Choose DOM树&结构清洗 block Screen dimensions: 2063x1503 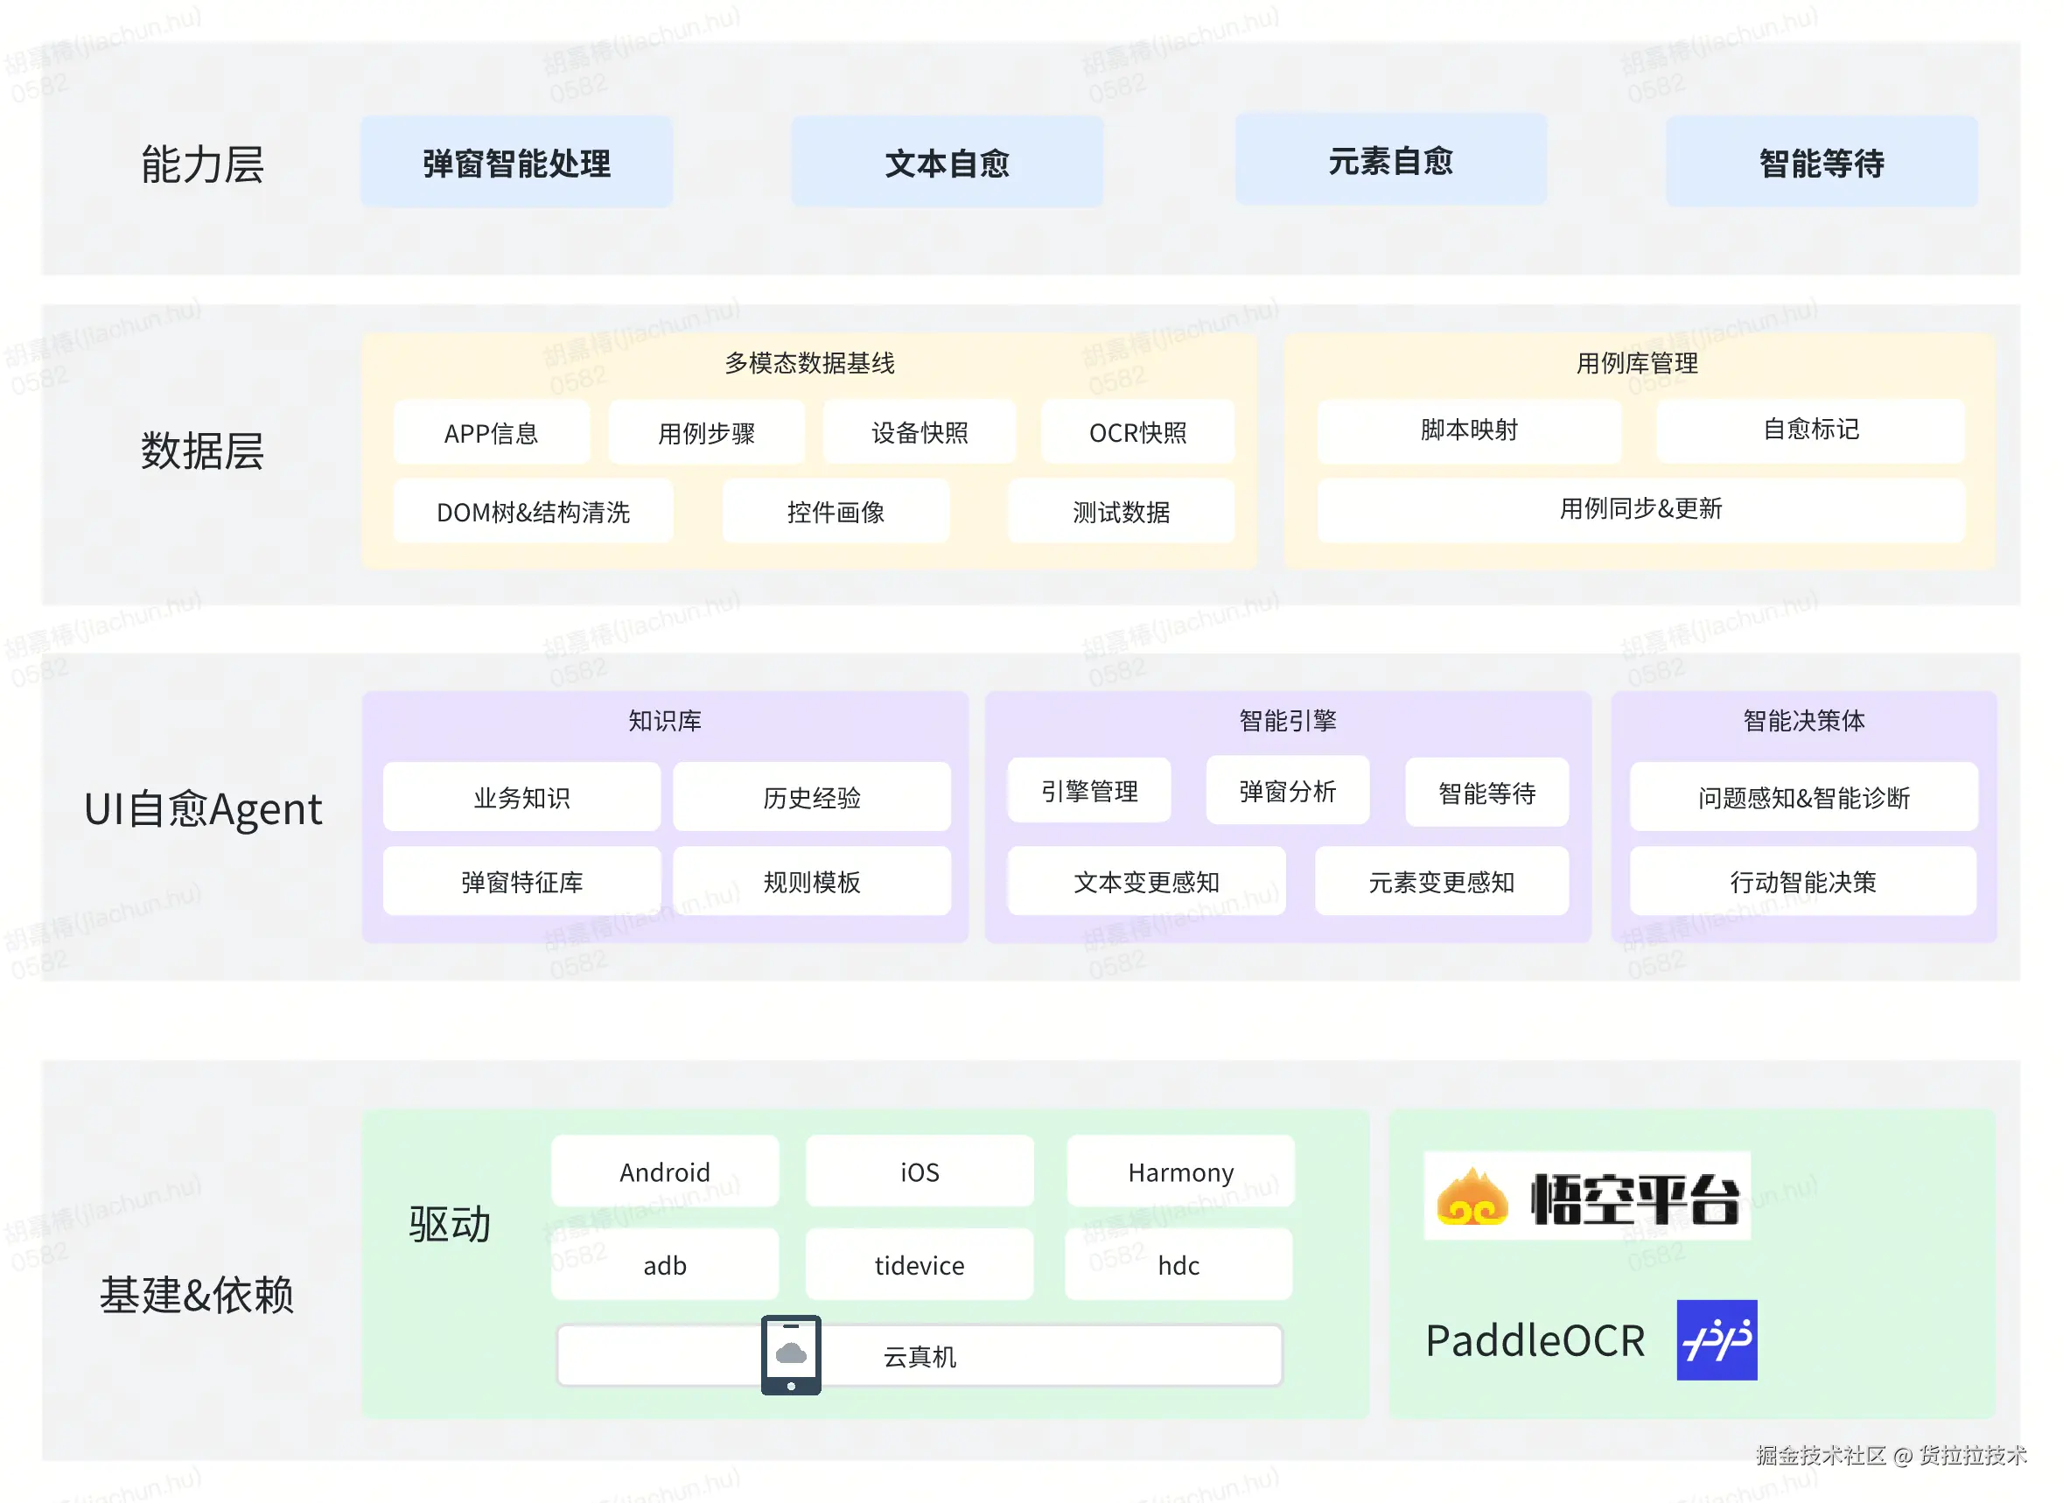pos(533,512)
